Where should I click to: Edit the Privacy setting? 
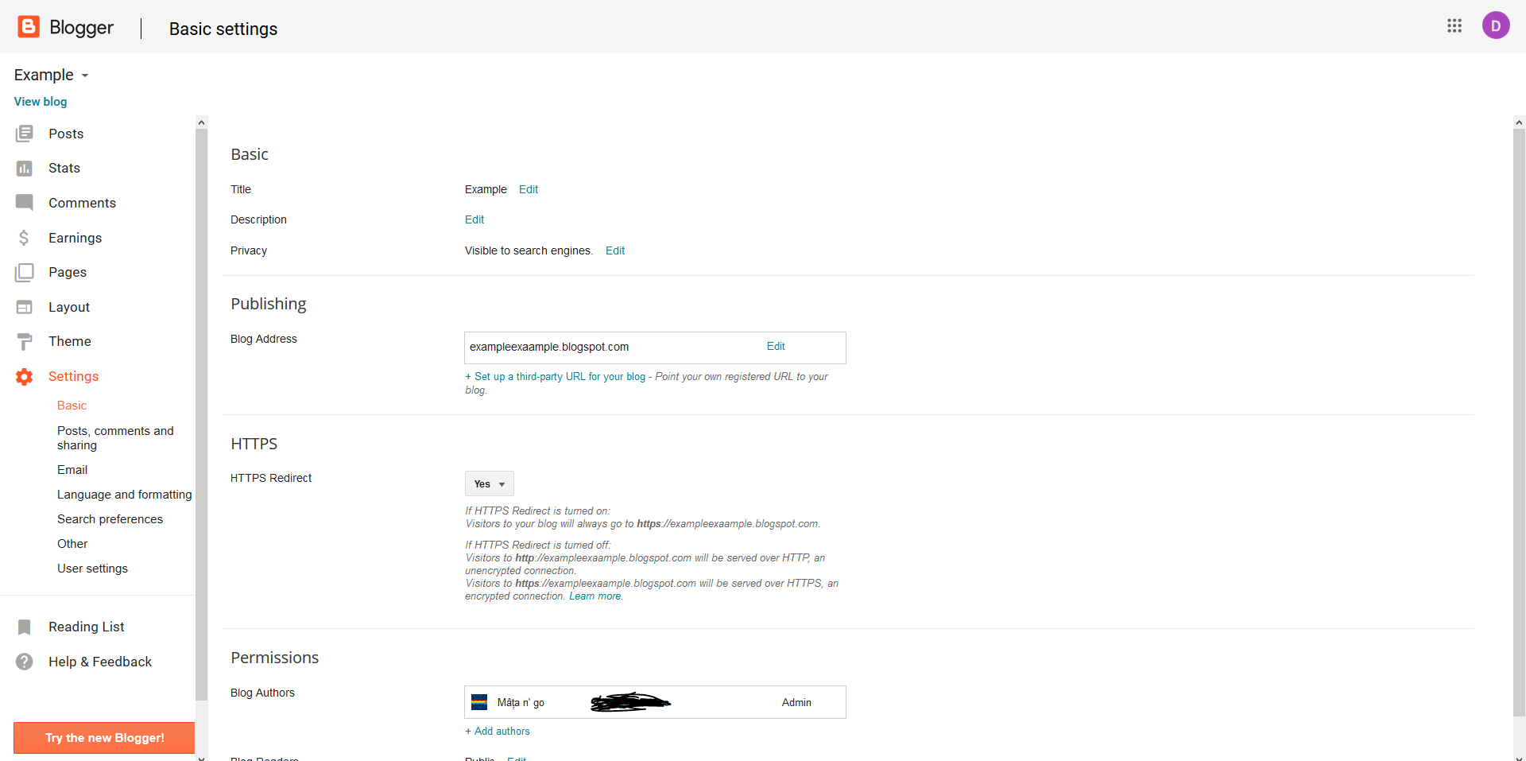pos(615,250)
